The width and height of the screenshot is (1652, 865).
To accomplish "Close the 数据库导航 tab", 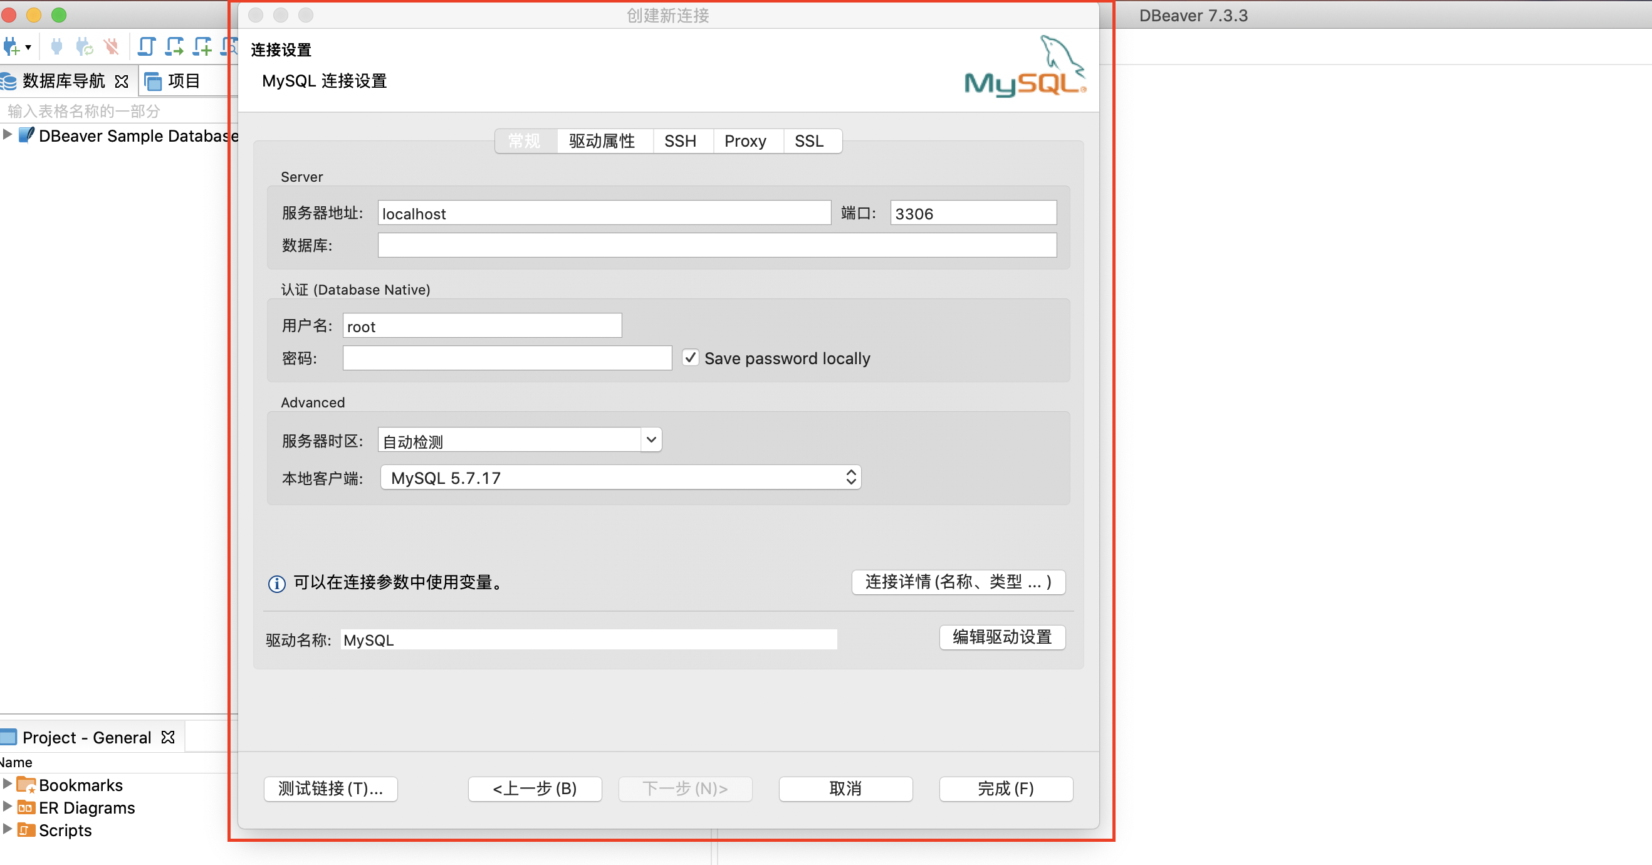I will tap(121, 81).
